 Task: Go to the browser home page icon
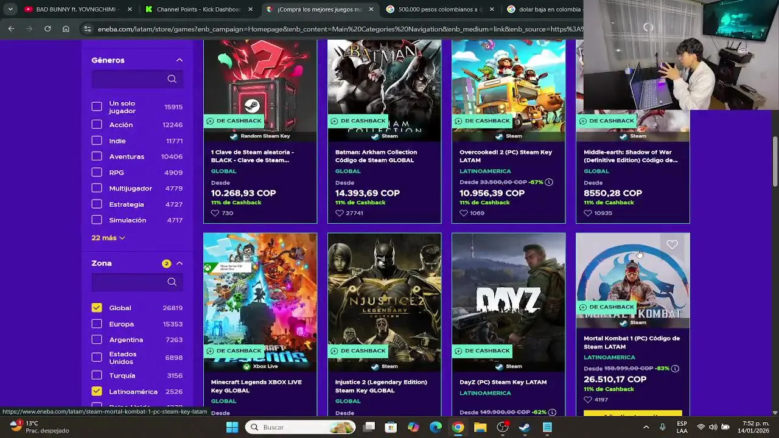click(66, 29)
